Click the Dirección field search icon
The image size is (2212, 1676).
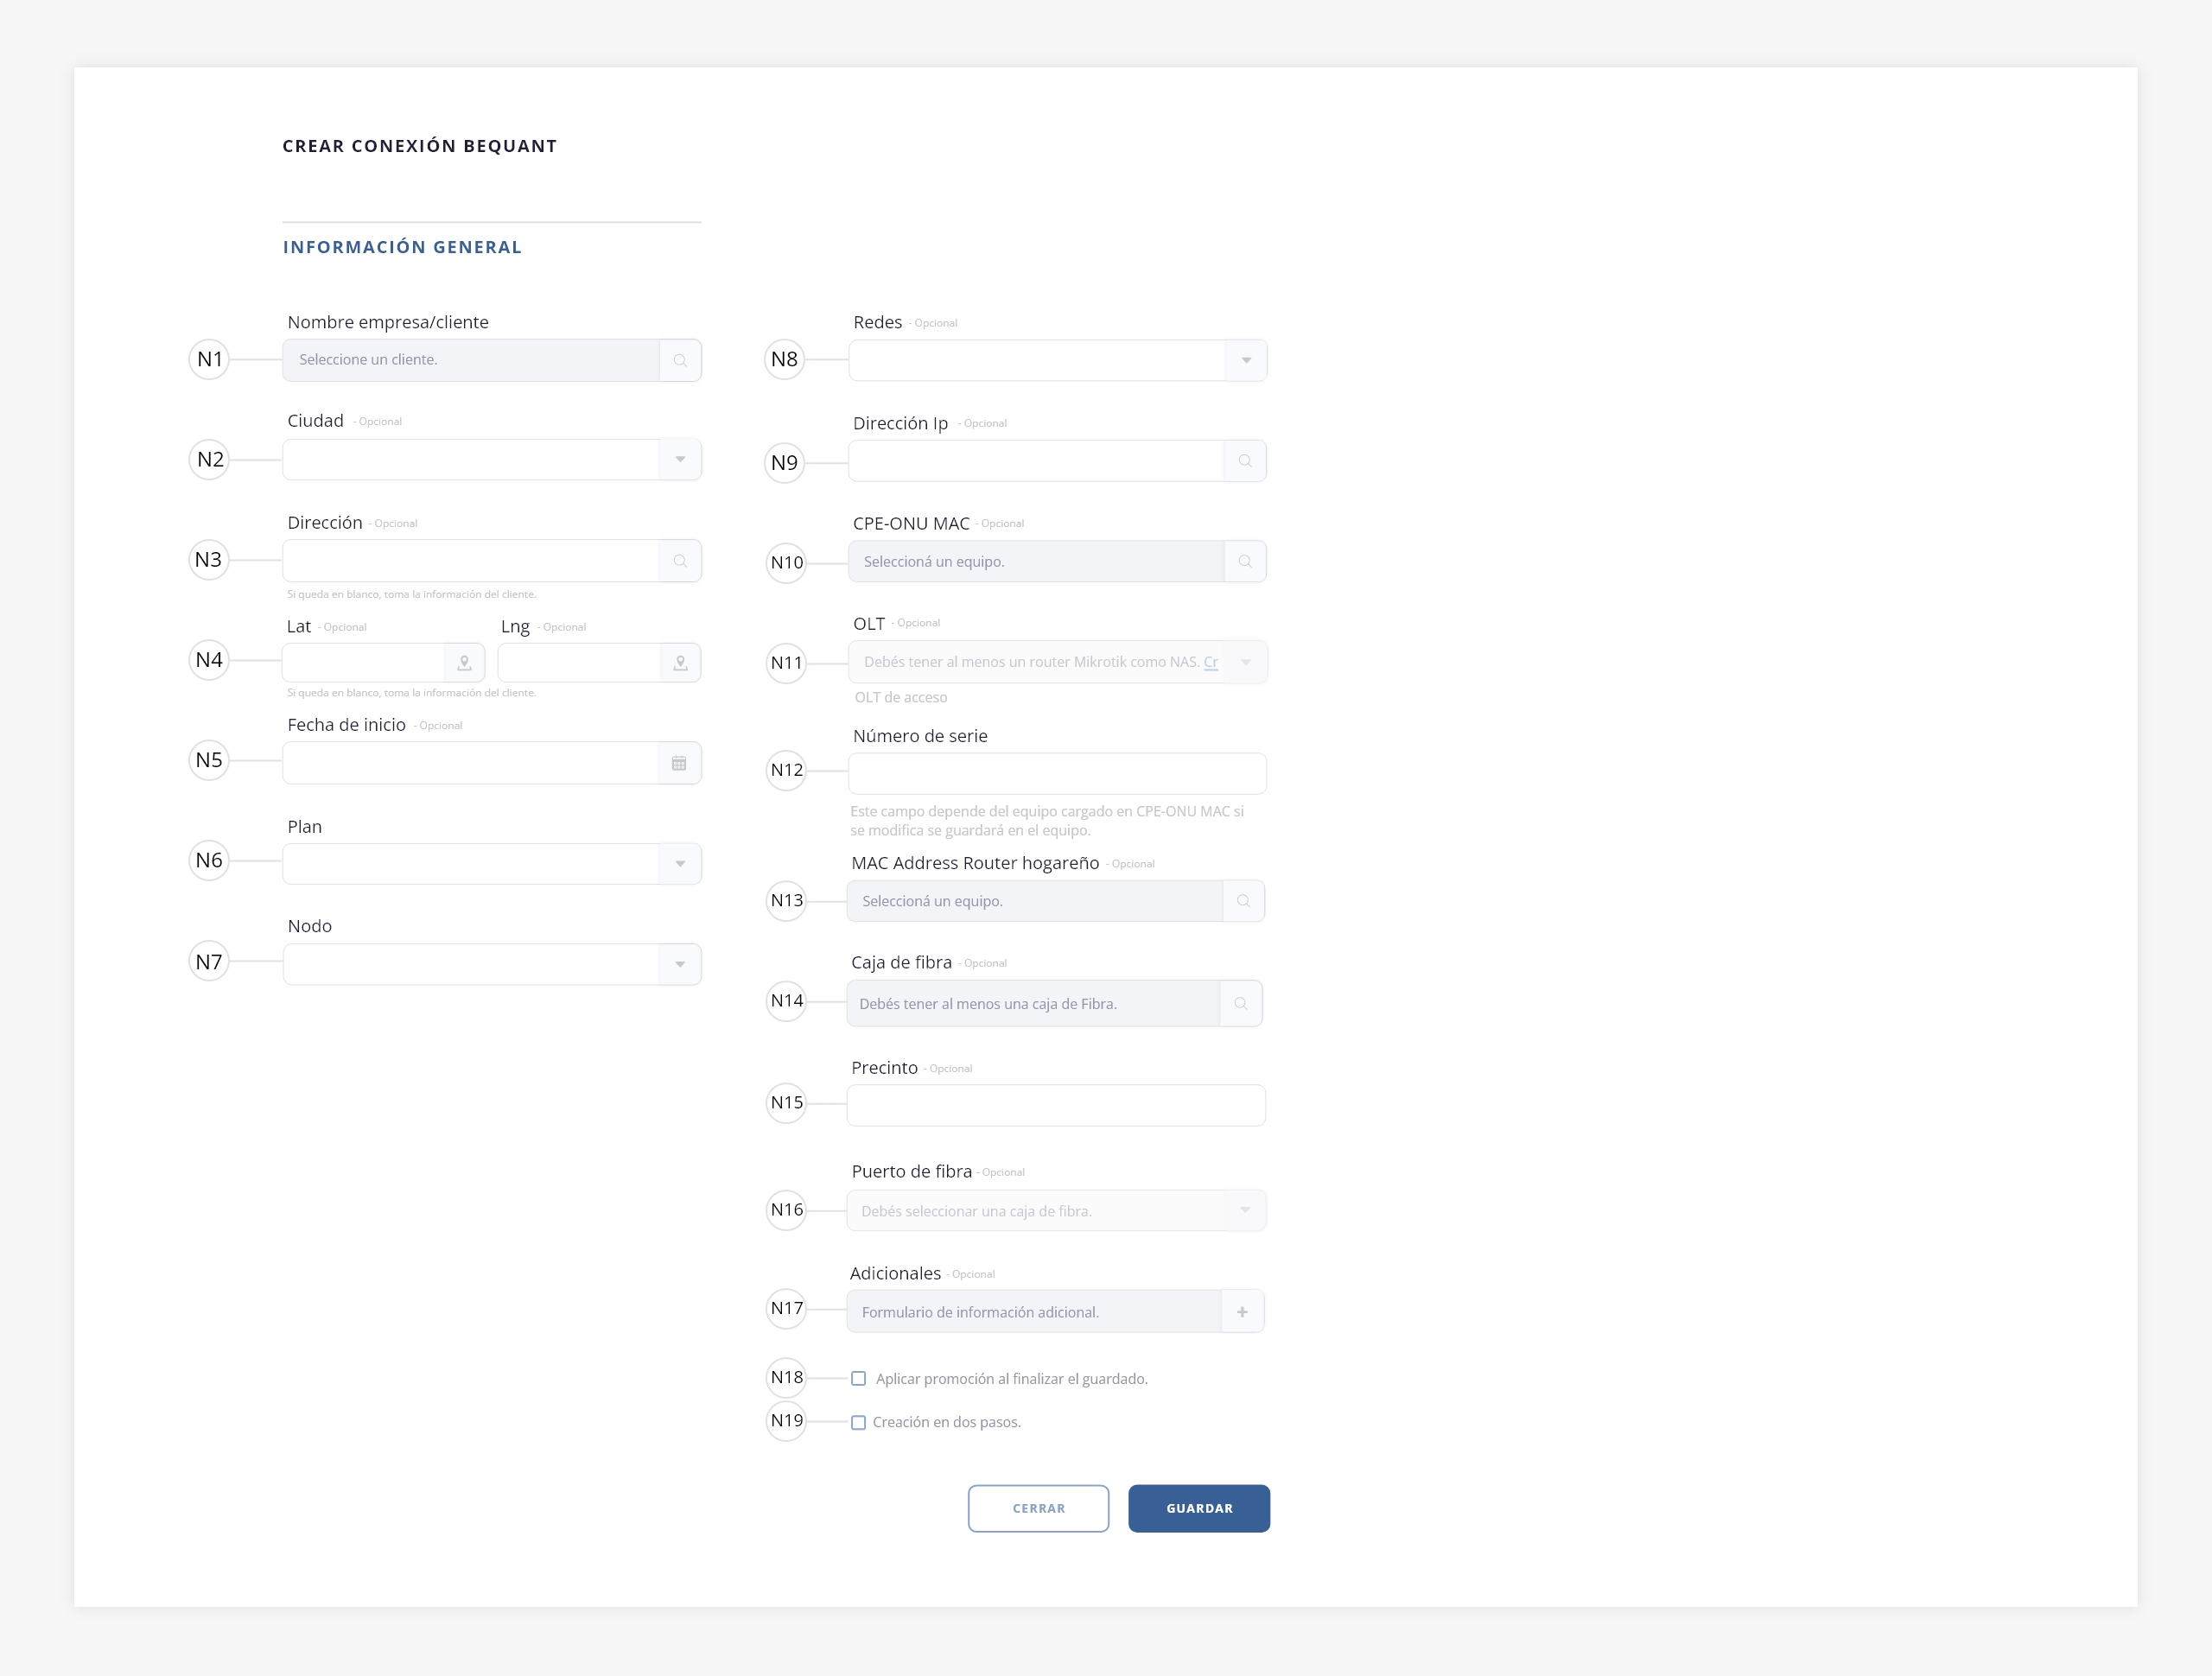click(x=680, y=561)
